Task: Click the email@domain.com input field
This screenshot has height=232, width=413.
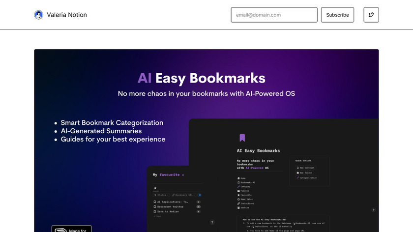Action: [274, 15]
